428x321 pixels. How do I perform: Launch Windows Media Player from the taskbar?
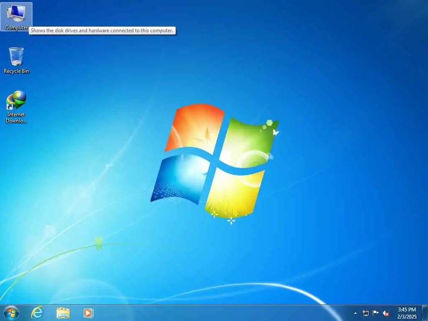coord(89,313)
